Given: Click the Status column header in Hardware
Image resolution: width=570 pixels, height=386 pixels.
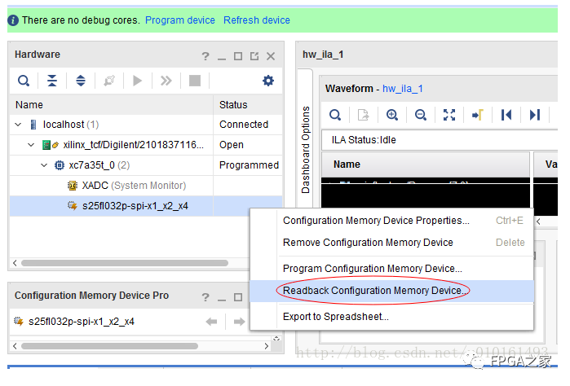Looking at the screenshot, I should (248, 105).
